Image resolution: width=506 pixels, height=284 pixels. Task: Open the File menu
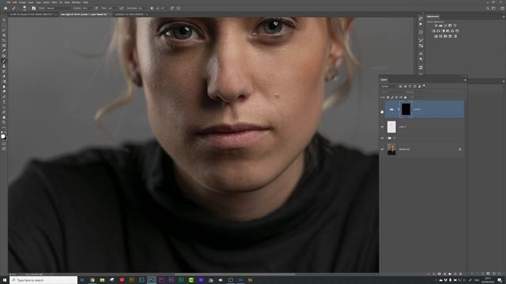9,2
